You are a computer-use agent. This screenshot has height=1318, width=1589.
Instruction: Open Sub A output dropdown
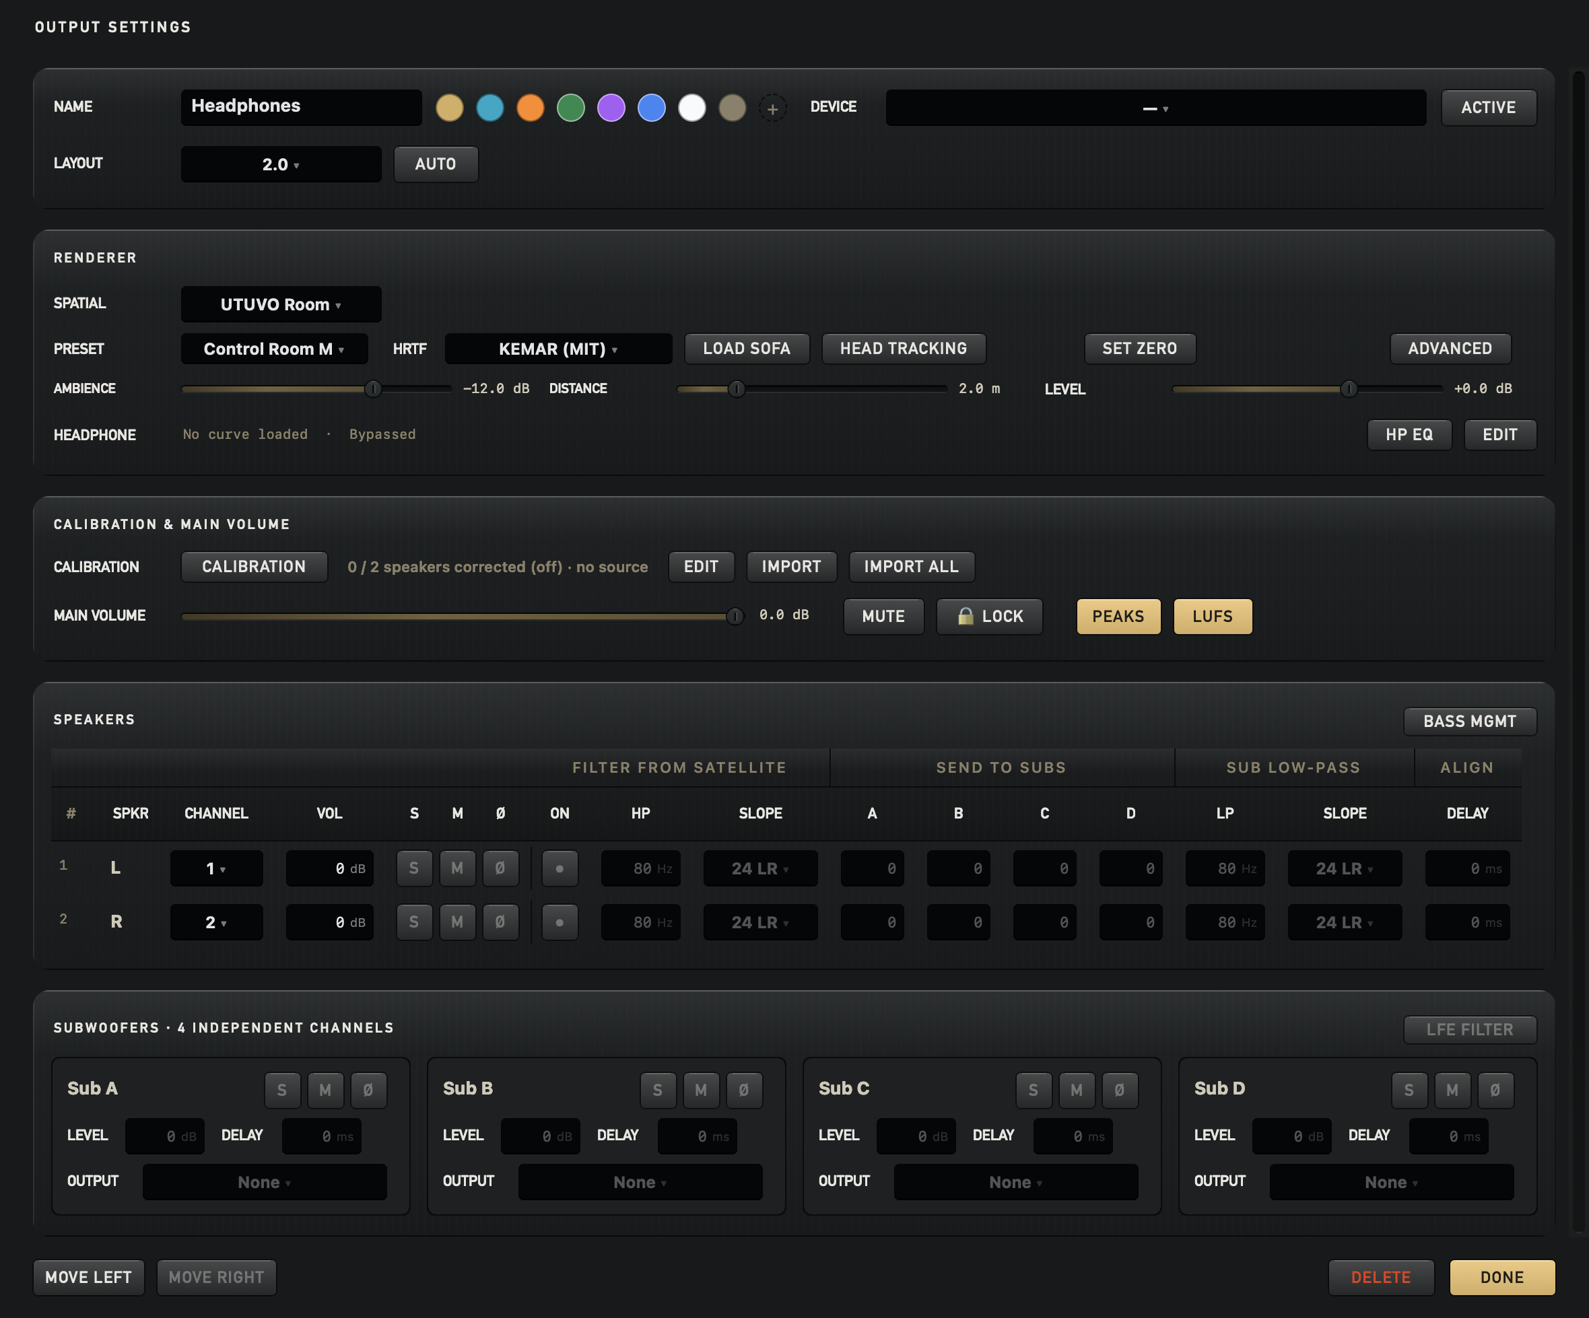[264, 1182]
